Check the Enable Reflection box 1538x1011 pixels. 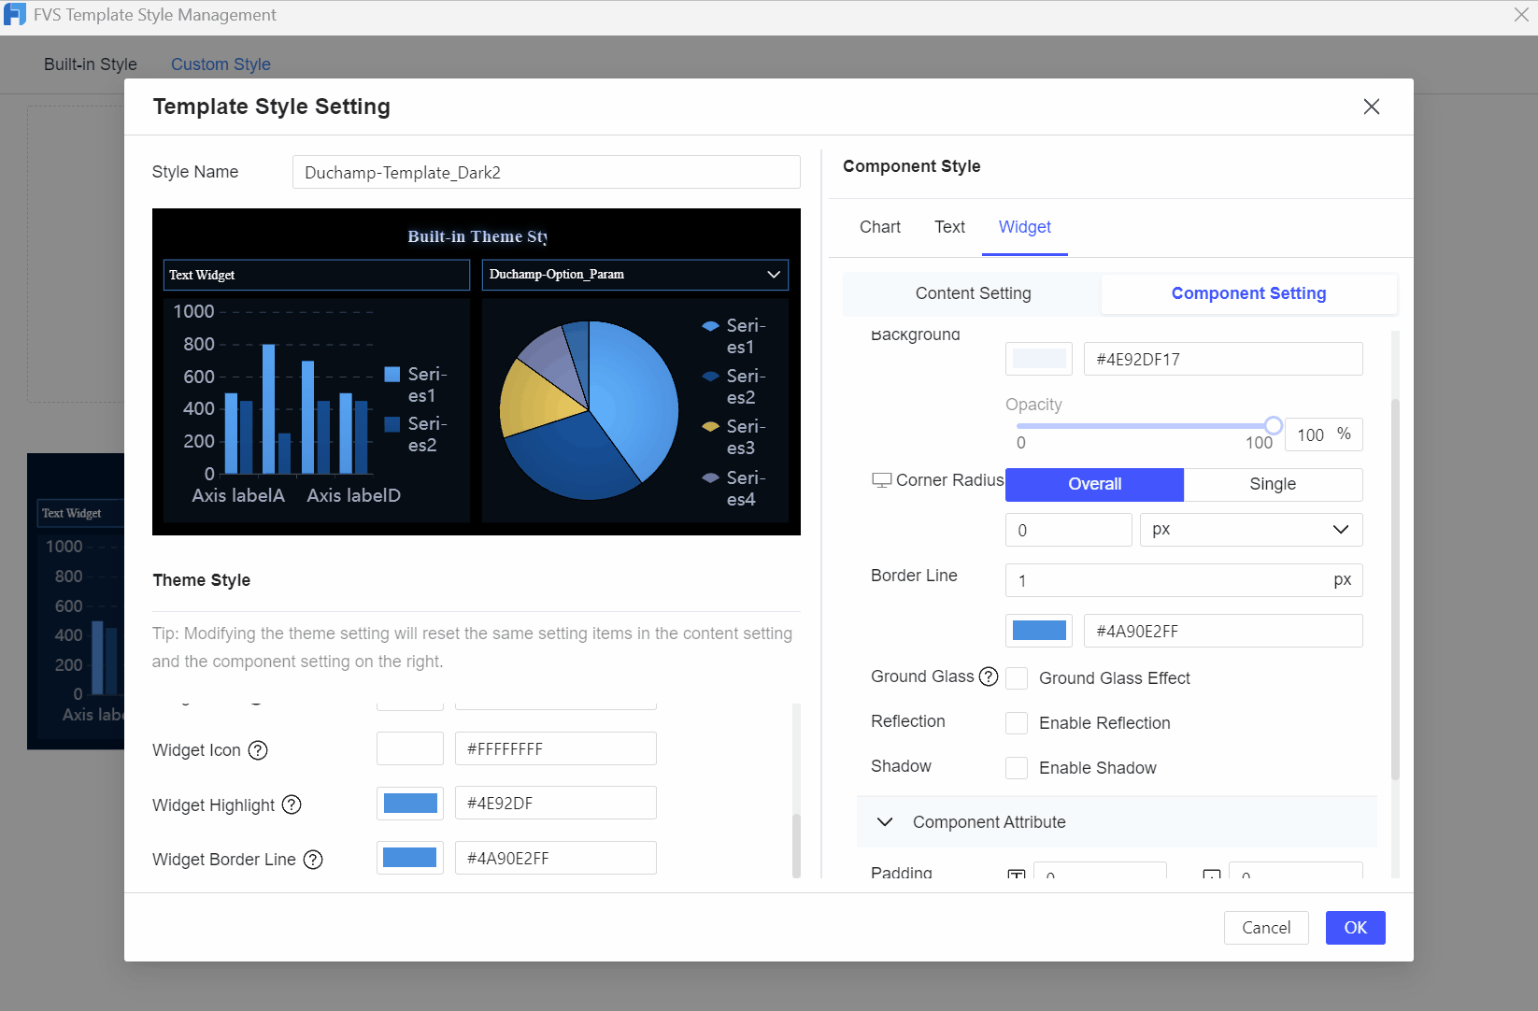(x=1017, y=723)
